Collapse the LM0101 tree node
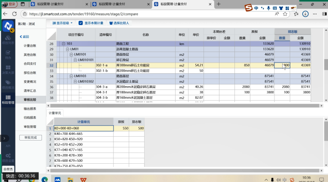The image size is (328, 182). [71, 55]
